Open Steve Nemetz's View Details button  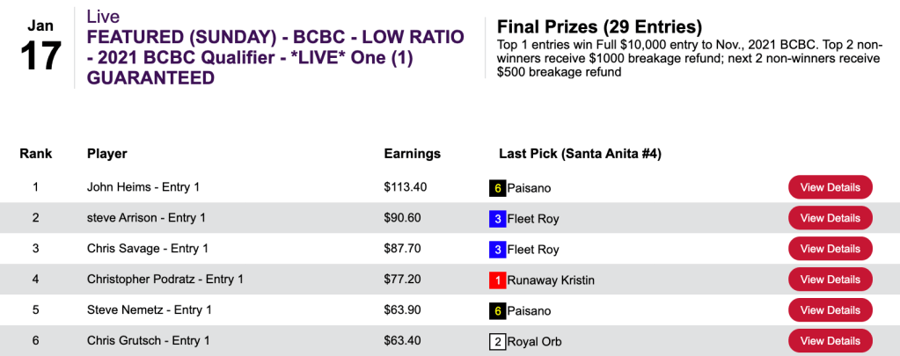pyautogui.click(x=830, y=310)
